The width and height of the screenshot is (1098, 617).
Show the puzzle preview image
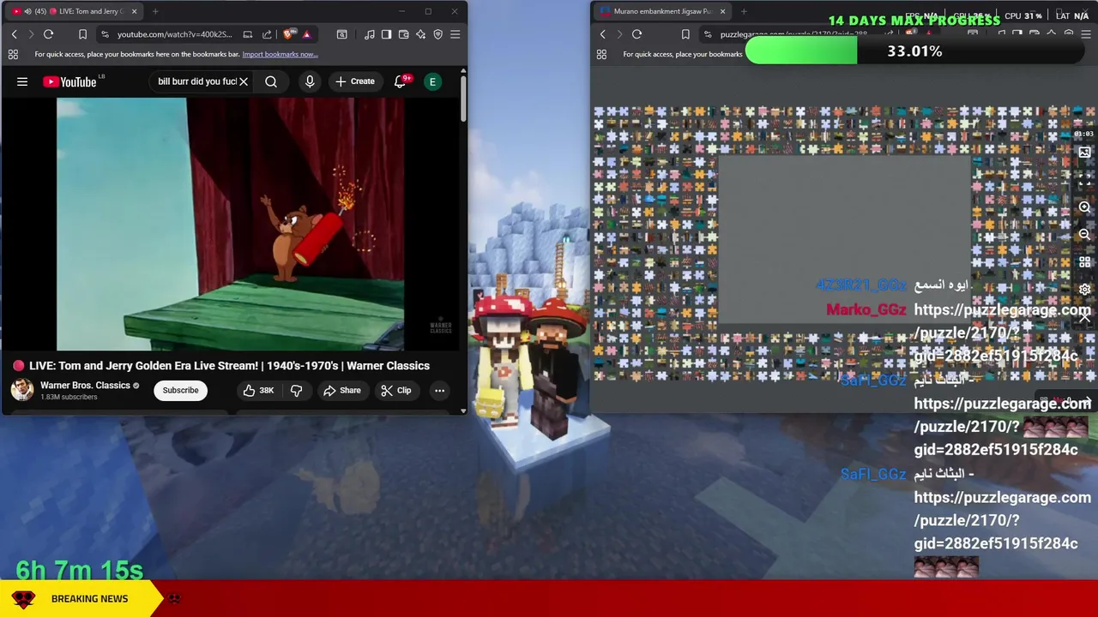tap(1084, 153)
